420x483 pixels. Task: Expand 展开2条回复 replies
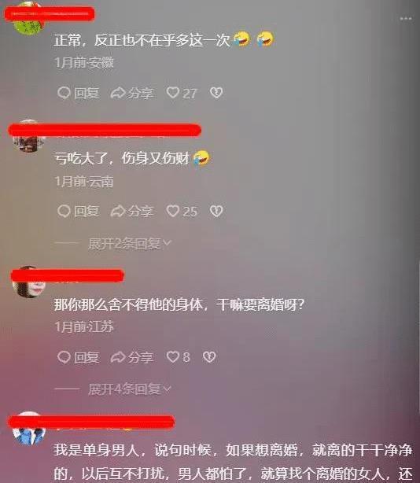tap(129, 244)
